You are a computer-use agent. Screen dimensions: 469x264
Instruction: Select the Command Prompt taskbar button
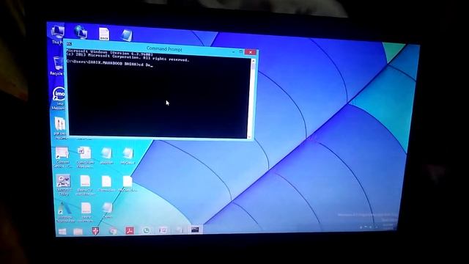(195, 230)
